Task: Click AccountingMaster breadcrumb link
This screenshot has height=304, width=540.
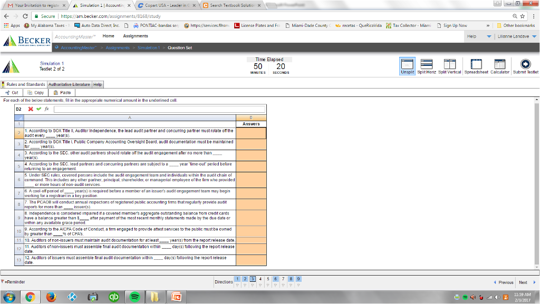Action: point(79,48)
